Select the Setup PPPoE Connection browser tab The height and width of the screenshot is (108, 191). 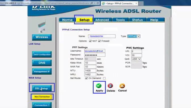coord(119,3)
